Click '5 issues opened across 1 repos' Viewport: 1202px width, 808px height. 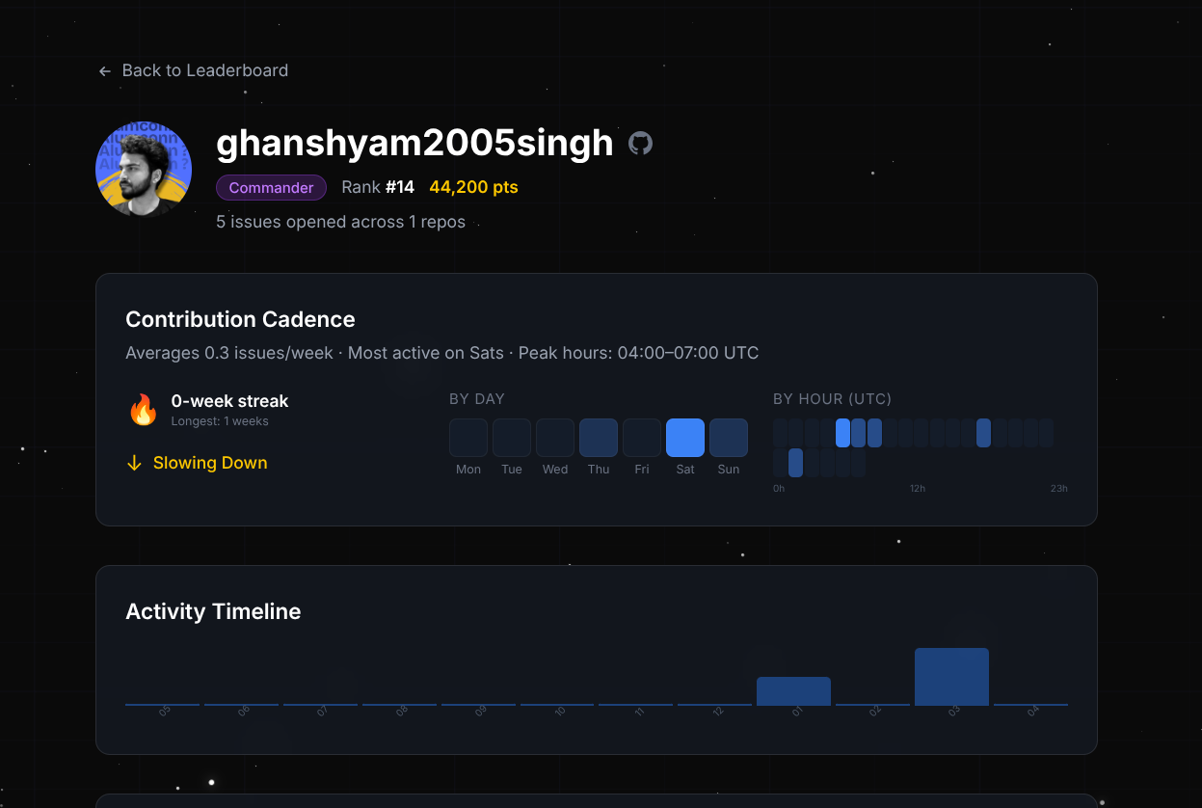pos(340,222)
